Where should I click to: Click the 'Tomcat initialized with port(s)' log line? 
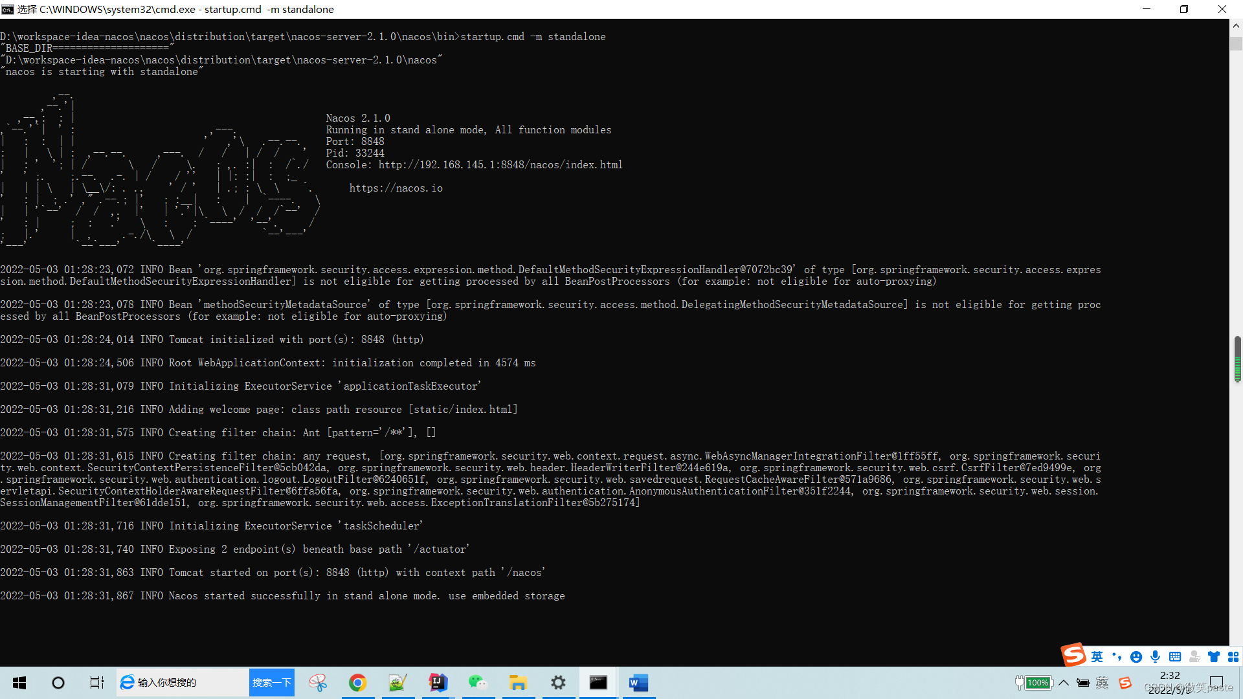click(212, 340)
